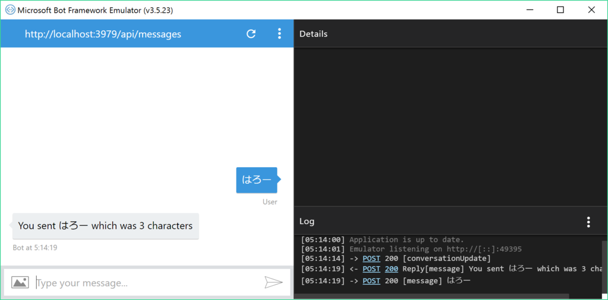Screen dimensions: 608x300
Task: Click the 'Bot at 5:14:19' timestamp
Action: point(35,247)
